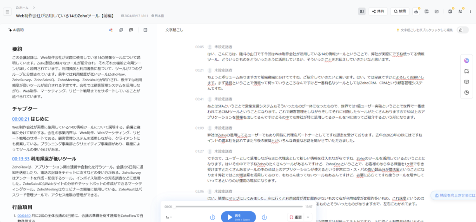Click the audio progress slider track
The image size is (476, 222).
point(239,207)
